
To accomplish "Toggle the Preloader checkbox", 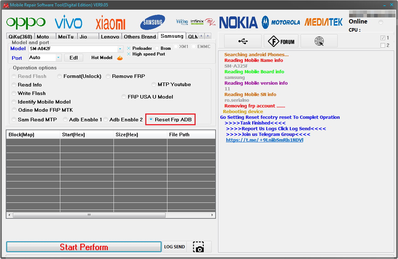I will (129, 48).
